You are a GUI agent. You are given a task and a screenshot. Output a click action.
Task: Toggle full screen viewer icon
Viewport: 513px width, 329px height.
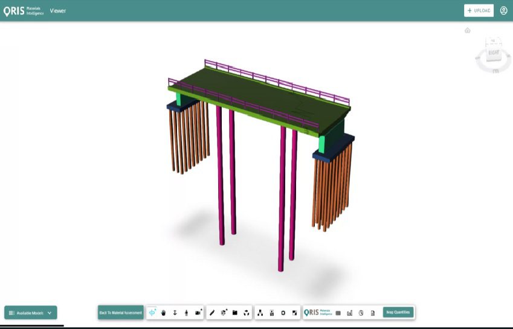(294, 313)
